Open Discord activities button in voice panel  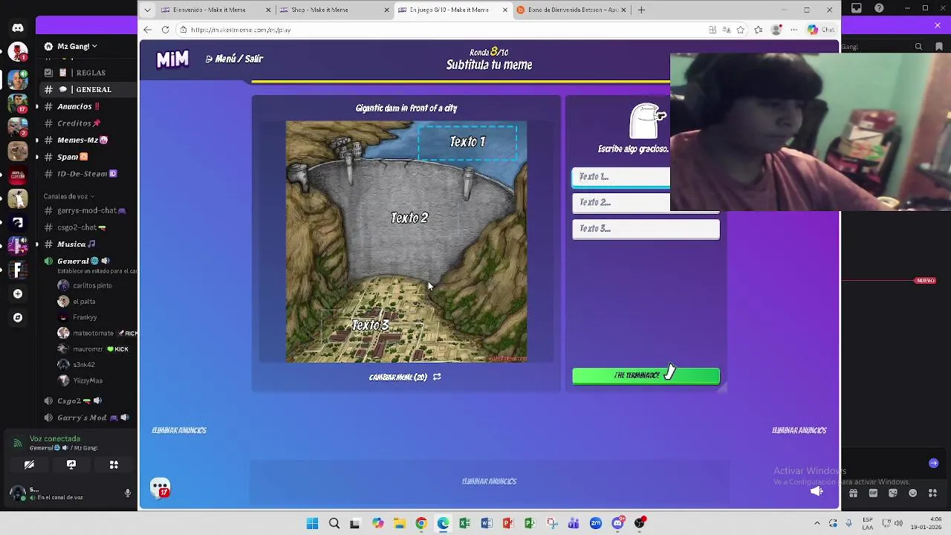tap(114, 464)
